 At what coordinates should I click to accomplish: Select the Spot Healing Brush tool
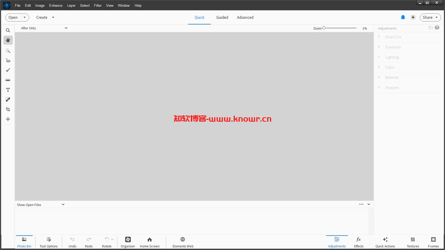pos(8,100)
